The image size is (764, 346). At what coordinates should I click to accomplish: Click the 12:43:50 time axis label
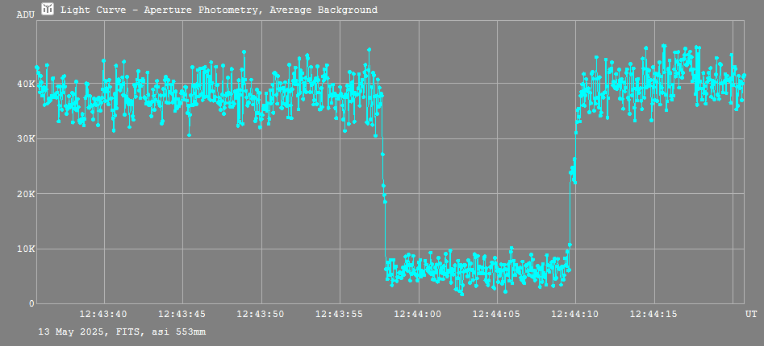[261, 315]
